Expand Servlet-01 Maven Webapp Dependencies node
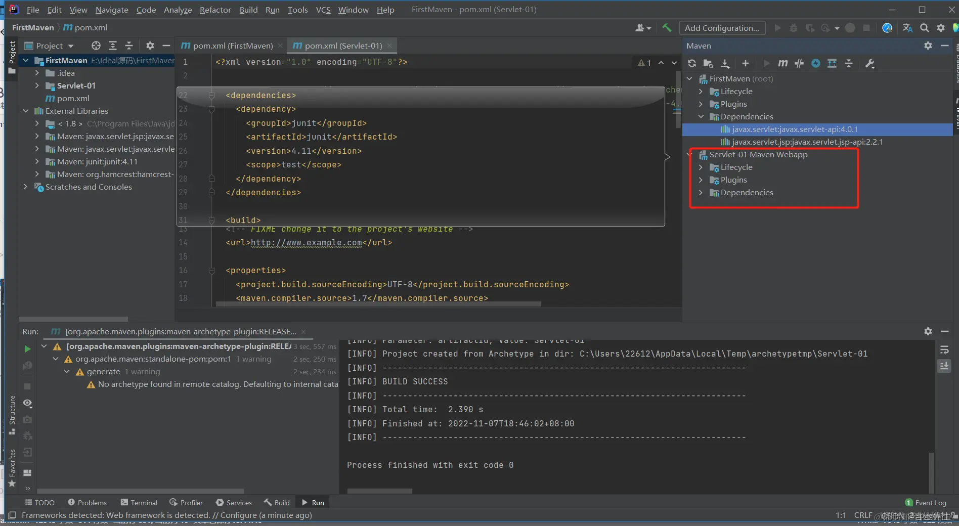959x526 pixels. click(x=701, y=193)
